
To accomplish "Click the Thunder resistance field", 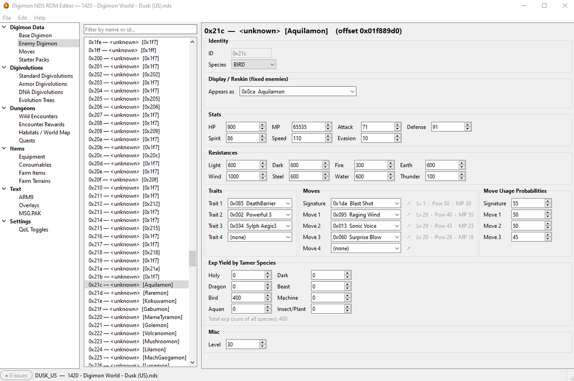I will 445,177.
